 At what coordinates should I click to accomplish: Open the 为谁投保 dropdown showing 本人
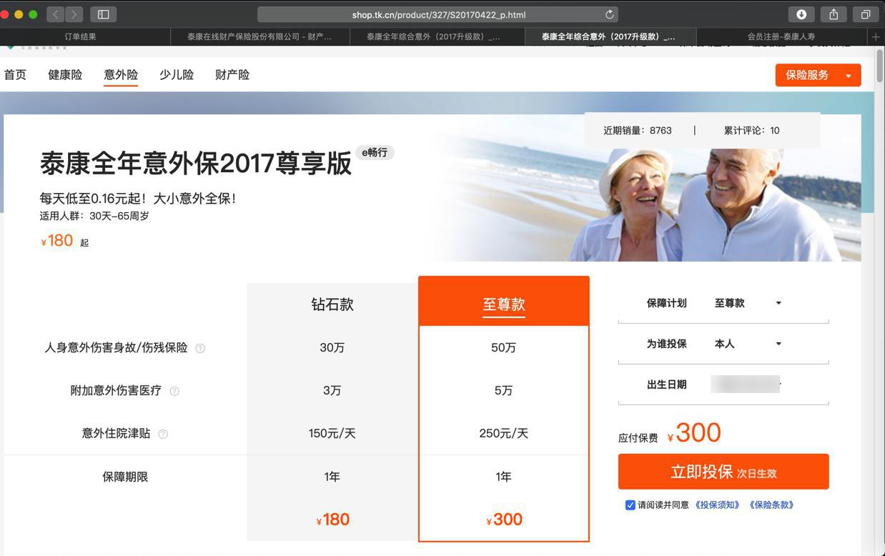click(748, 344)
